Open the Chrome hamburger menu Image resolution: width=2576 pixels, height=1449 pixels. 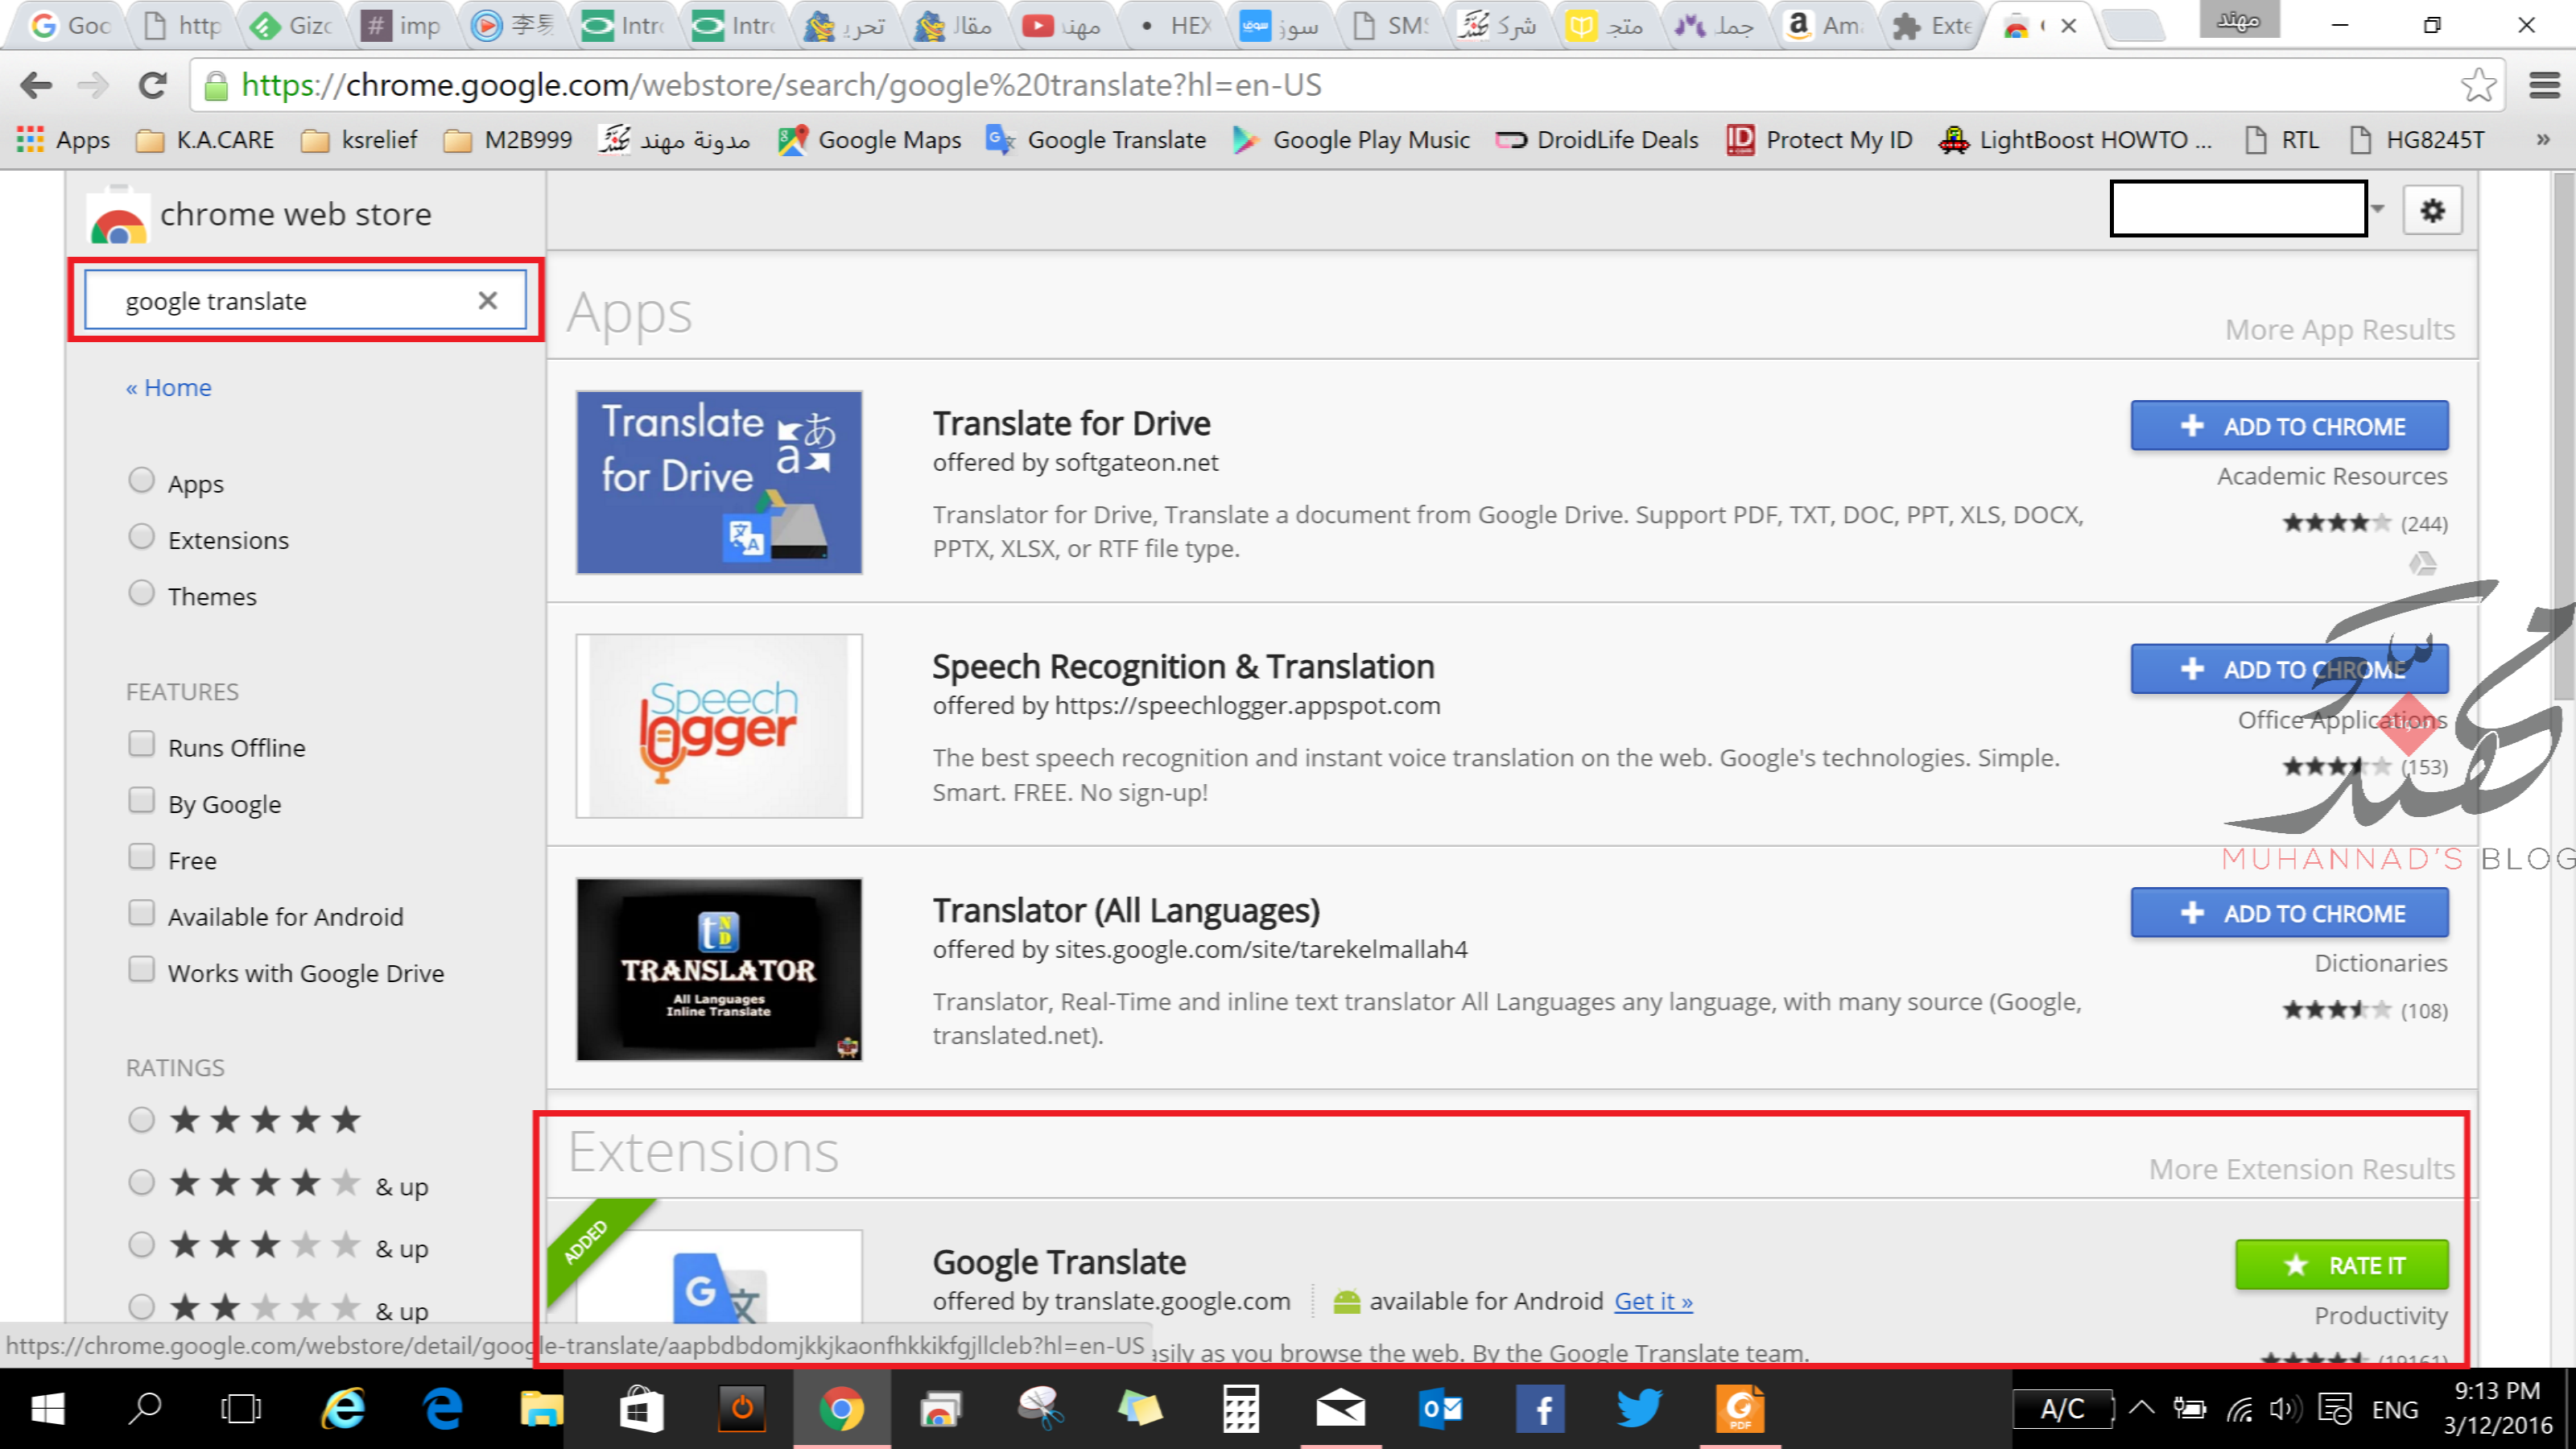tap(2544, 85)
